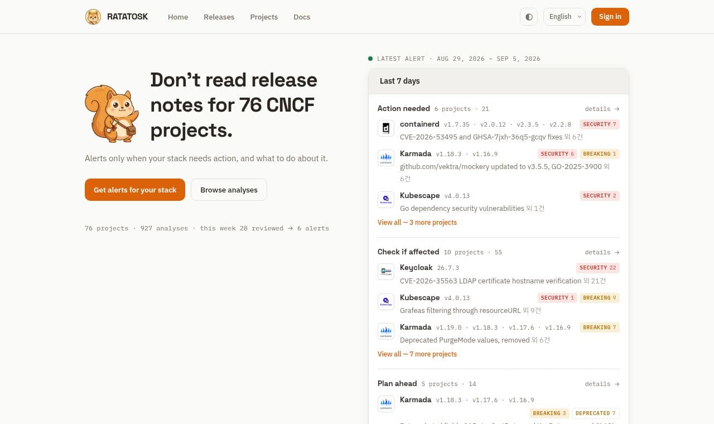Click the containerd project icon
This screenshot has height=424, width=714.
coord(386,128)
